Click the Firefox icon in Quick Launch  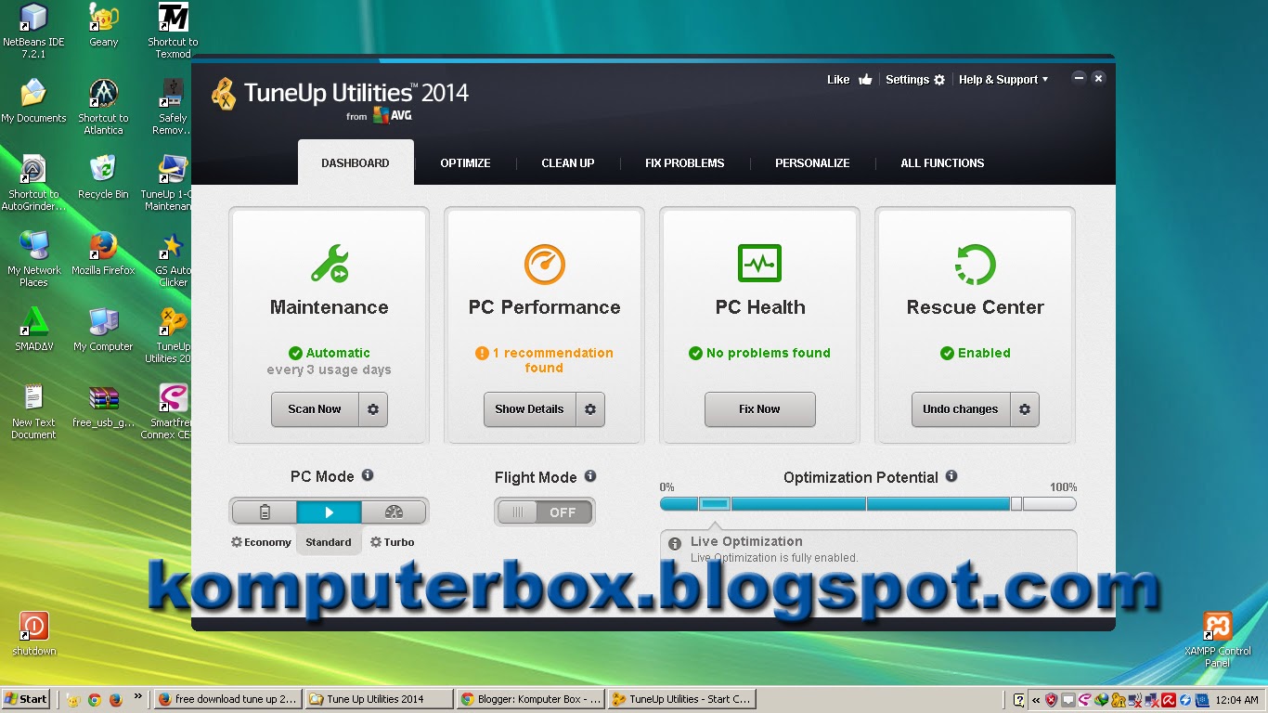pos(116,700)
